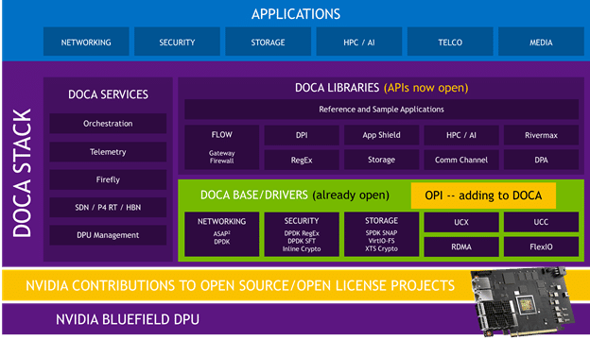Click the RegEx library block
590x340 pixels.
pos(302,160)
